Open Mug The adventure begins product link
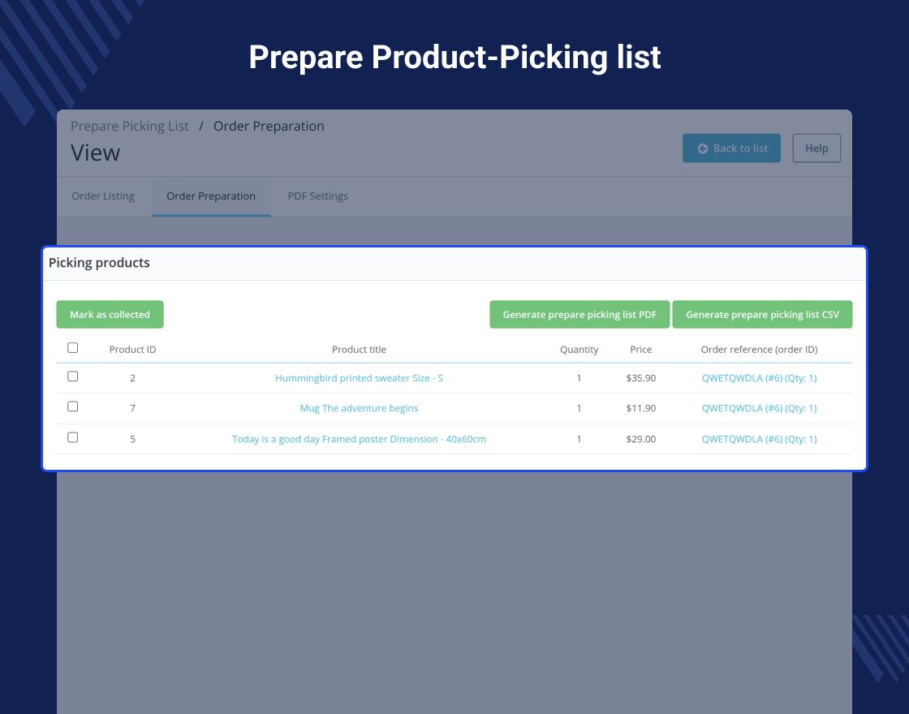The width and height of the screenshot is (909, 714). [359, 408]
